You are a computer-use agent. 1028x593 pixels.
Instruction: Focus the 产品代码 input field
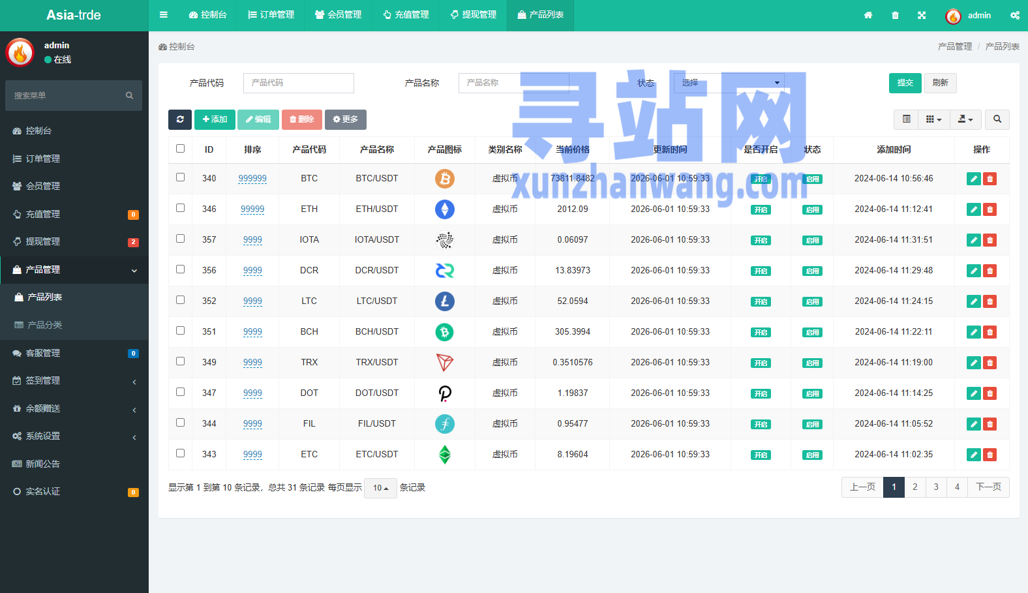click(x=299, y=83)
